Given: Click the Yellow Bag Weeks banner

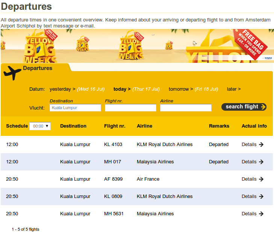Looking at the screenshot, I should (x=137, y=46).
